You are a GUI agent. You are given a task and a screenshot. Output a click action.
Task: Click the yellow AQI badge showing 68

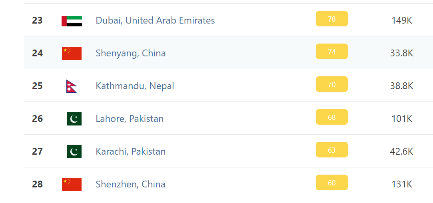pyautogui.click(x=332, y=117)
